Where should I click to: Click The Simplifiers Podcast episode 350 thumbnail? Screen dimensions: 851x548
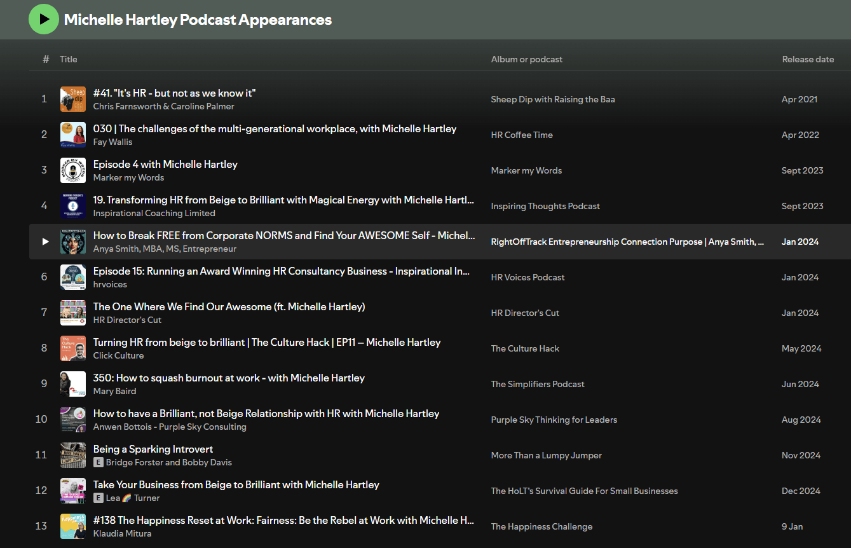click(73, 384)
